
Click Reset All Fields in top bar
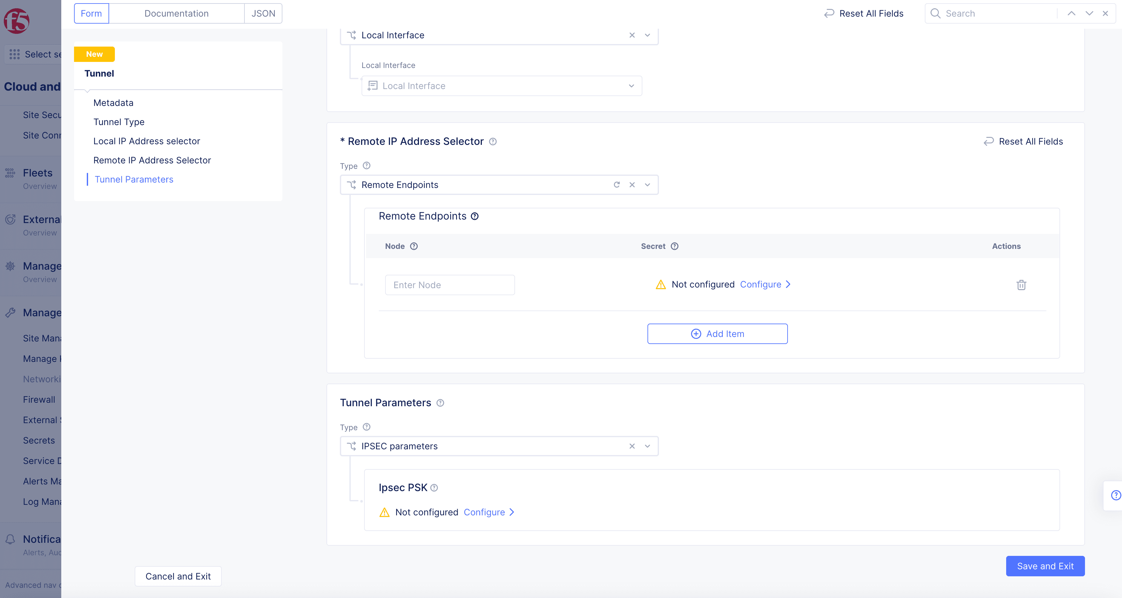coord(864,13)
